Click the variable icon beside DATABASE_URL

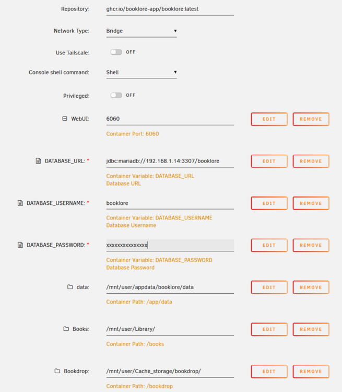point(38,161)
